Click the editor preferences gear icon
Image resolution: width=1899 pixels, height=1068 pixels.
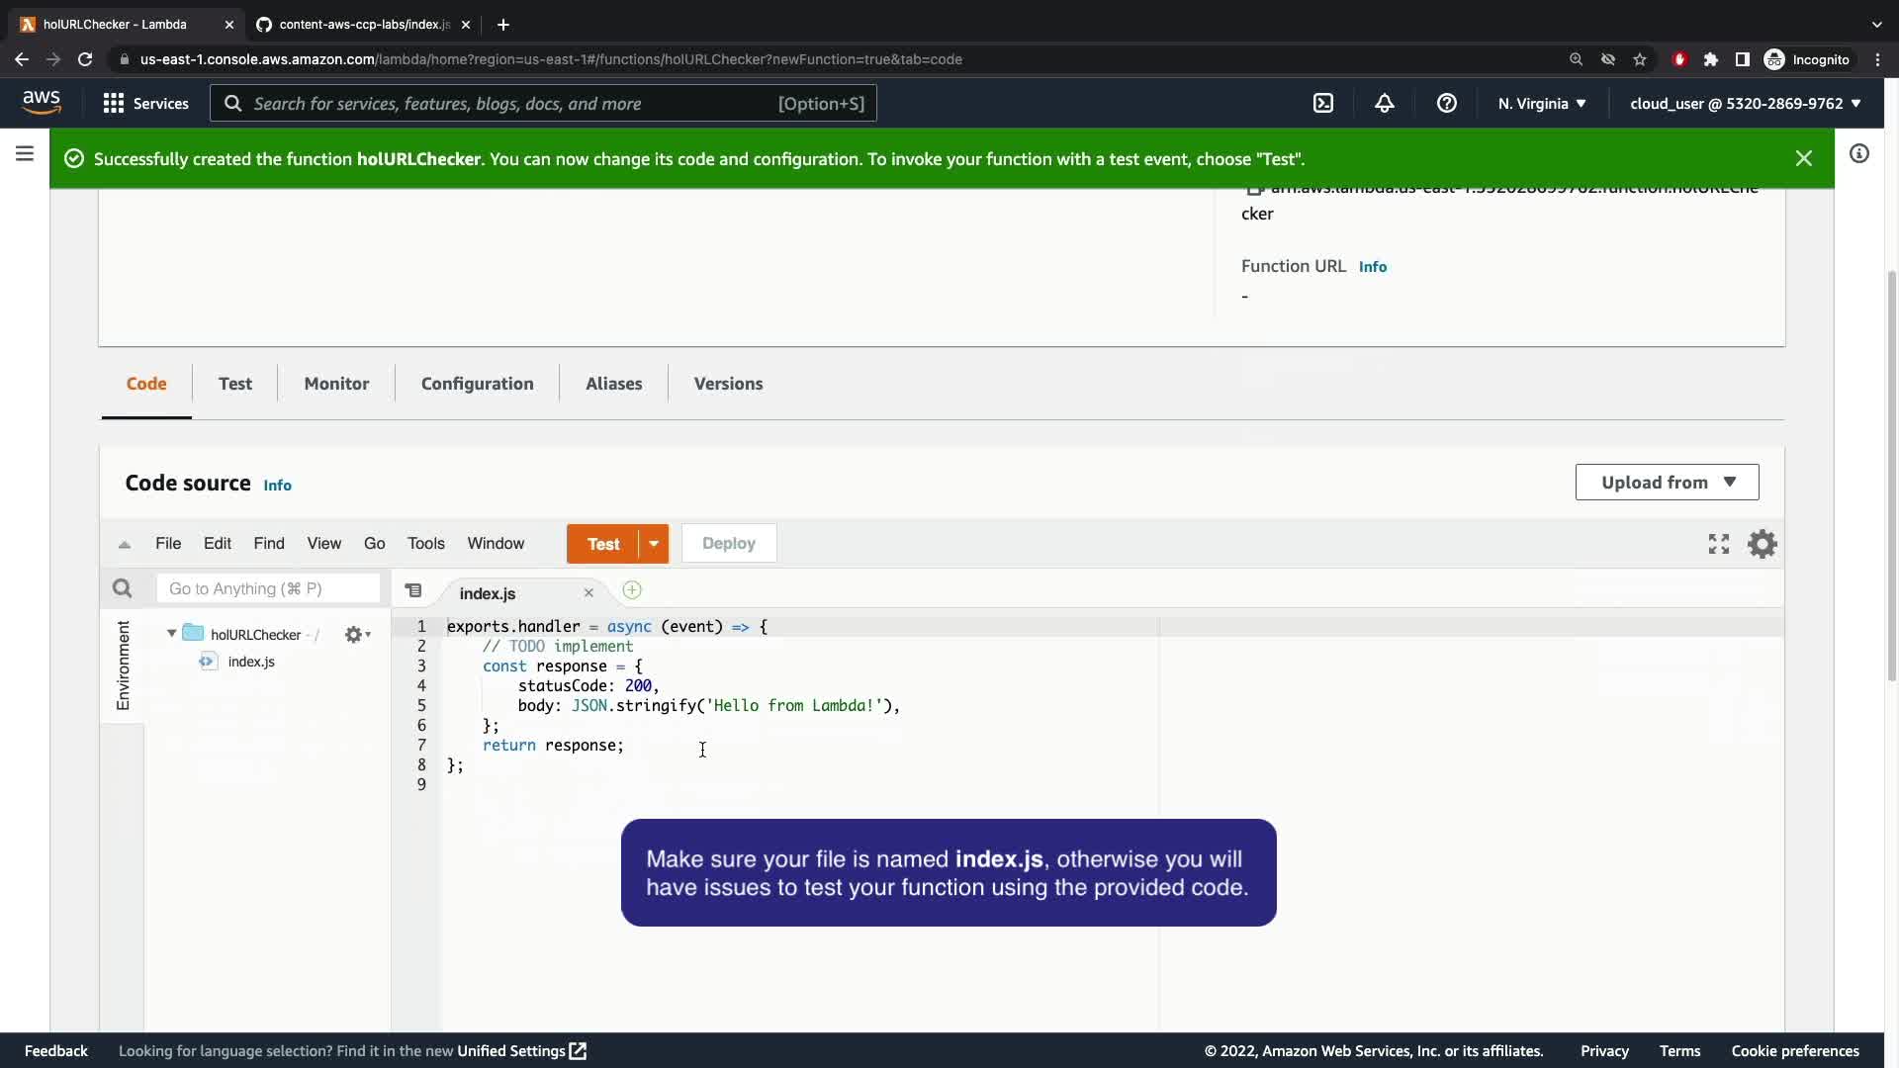1762,544
